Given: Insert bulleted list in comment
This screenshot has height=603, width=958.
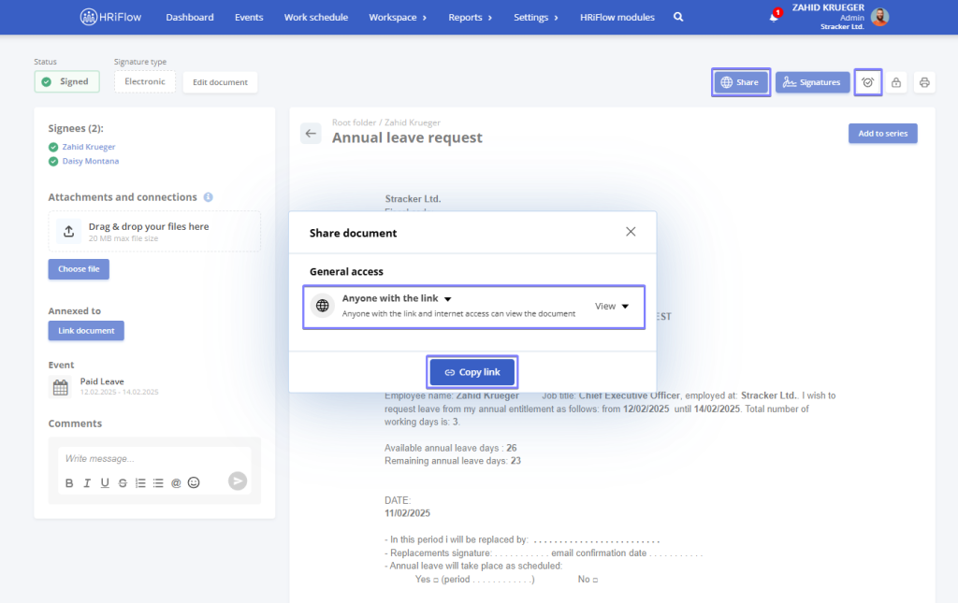Looking at the screenshot, I should coord(158,482).
